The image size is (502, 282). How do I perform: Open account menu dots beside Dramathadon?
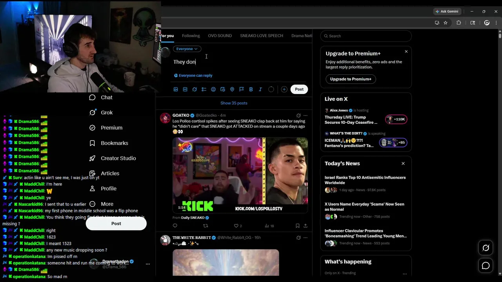click(148, 264)
